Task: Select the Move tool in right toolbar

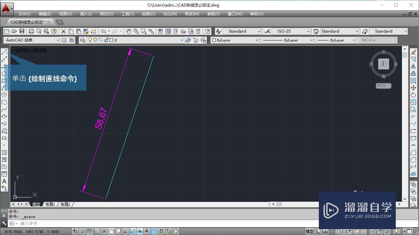Action: [413, 88]
